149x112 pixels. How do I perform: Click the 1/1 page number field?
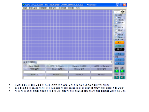tap(117, 12)
